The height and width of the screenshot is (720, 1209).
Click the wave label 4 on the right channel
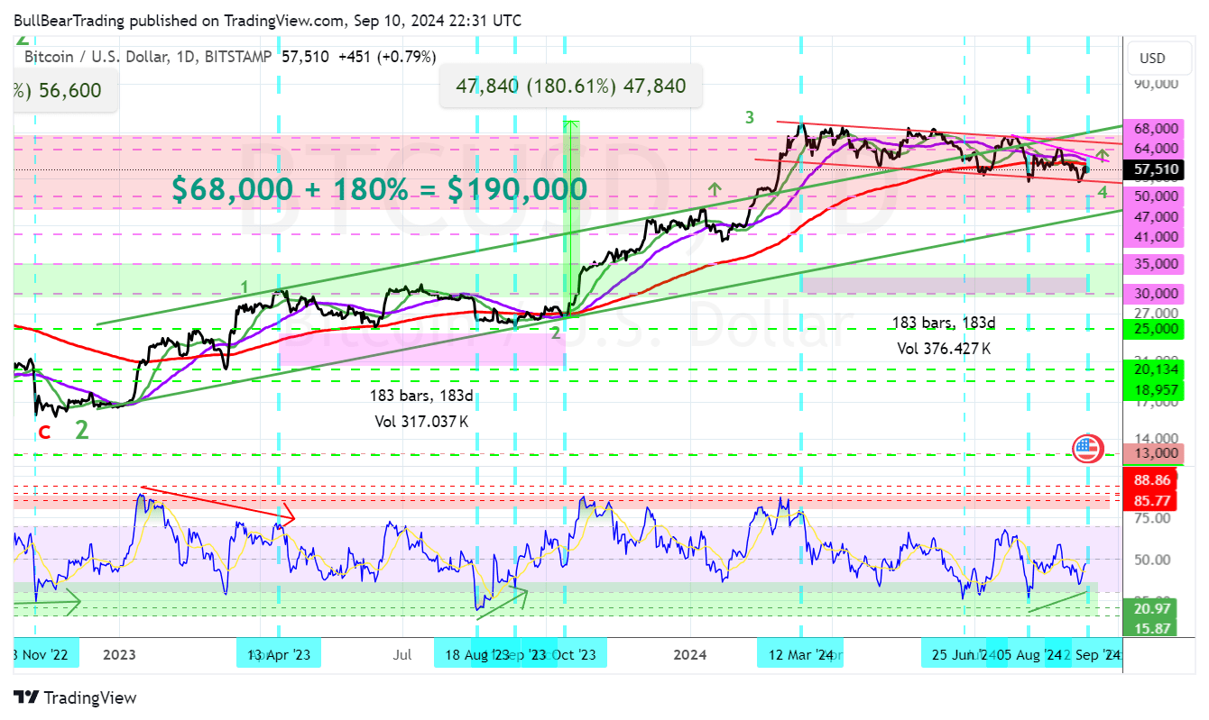click(1103, 192)
